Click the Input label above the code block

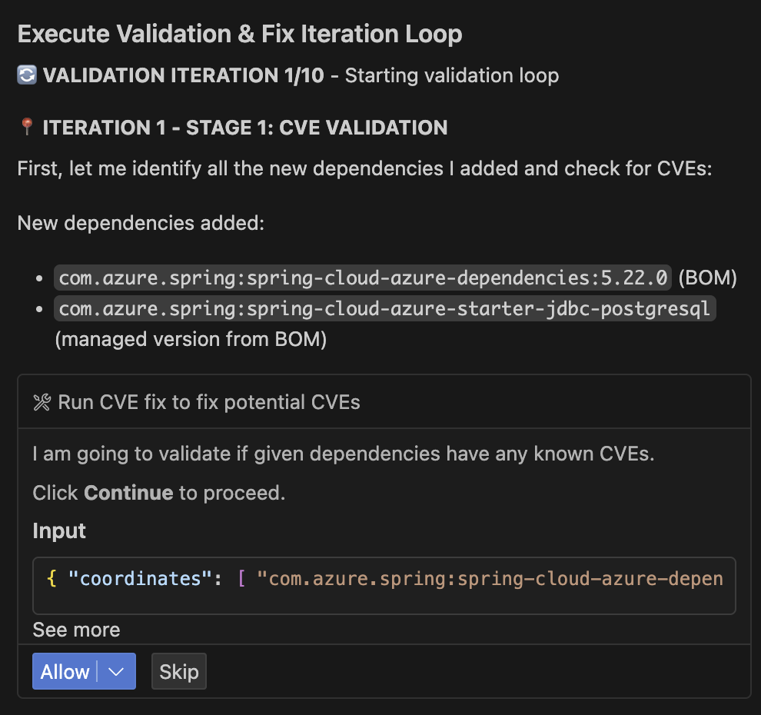coord(51,530)
